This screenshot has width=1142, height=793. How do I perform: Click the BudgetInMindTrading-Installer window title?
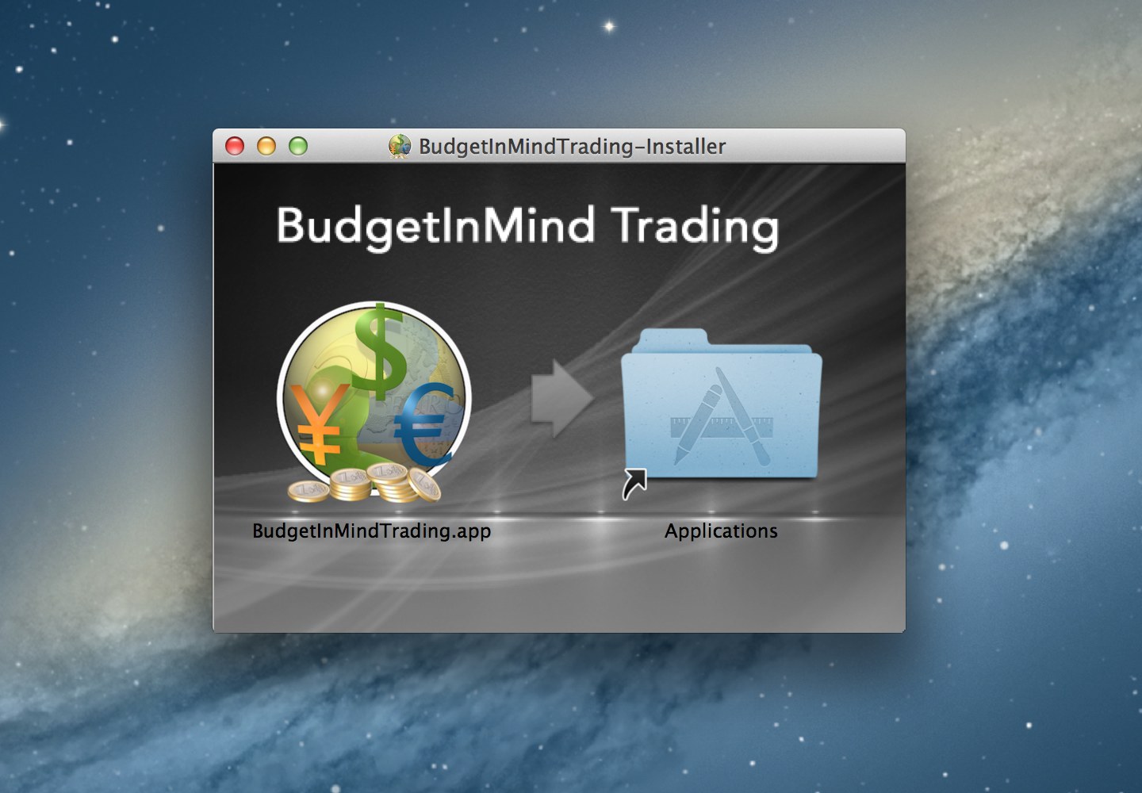[572, 146]
